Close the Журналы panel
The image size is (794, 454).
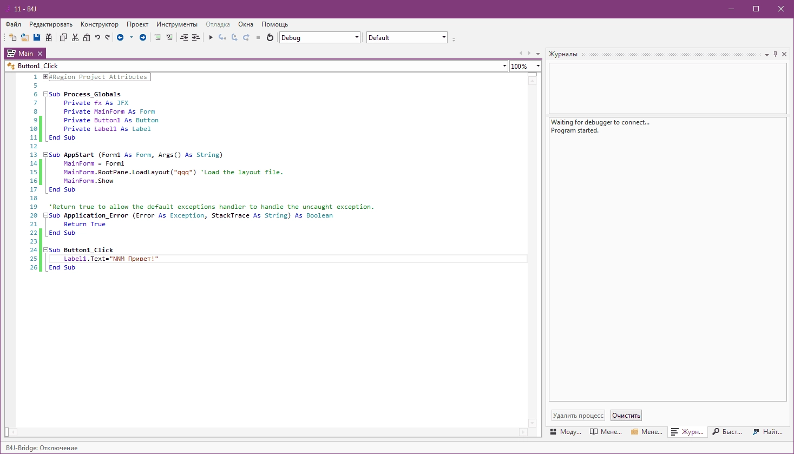(784, 54)
